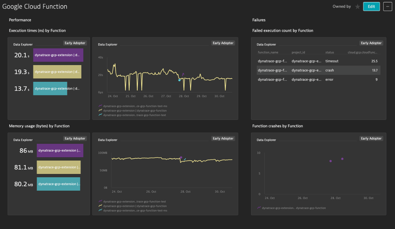Click Early Adopter badge on function crashes chart
Screen dimensions: 395x229
(x=371, y=138)
